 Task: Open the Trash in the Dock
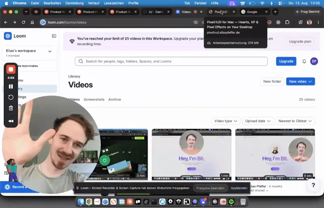click(243, 202)
